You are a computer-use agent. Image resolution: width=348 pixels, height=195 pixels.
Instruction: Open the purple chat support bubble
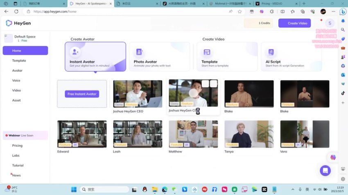(x=325, y=171)
